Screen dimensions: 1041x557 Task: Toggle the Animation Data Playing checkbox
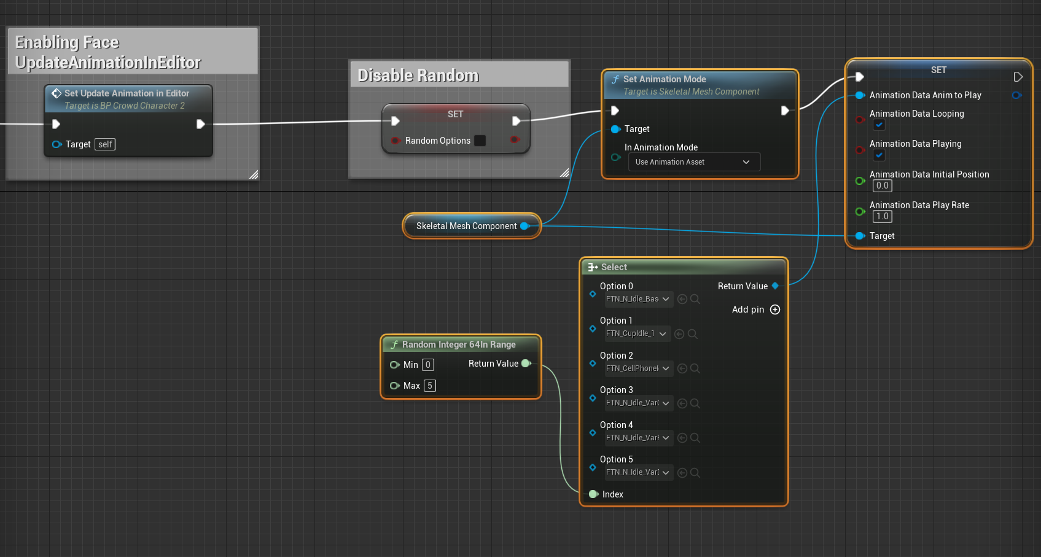(x=879, y=155)
